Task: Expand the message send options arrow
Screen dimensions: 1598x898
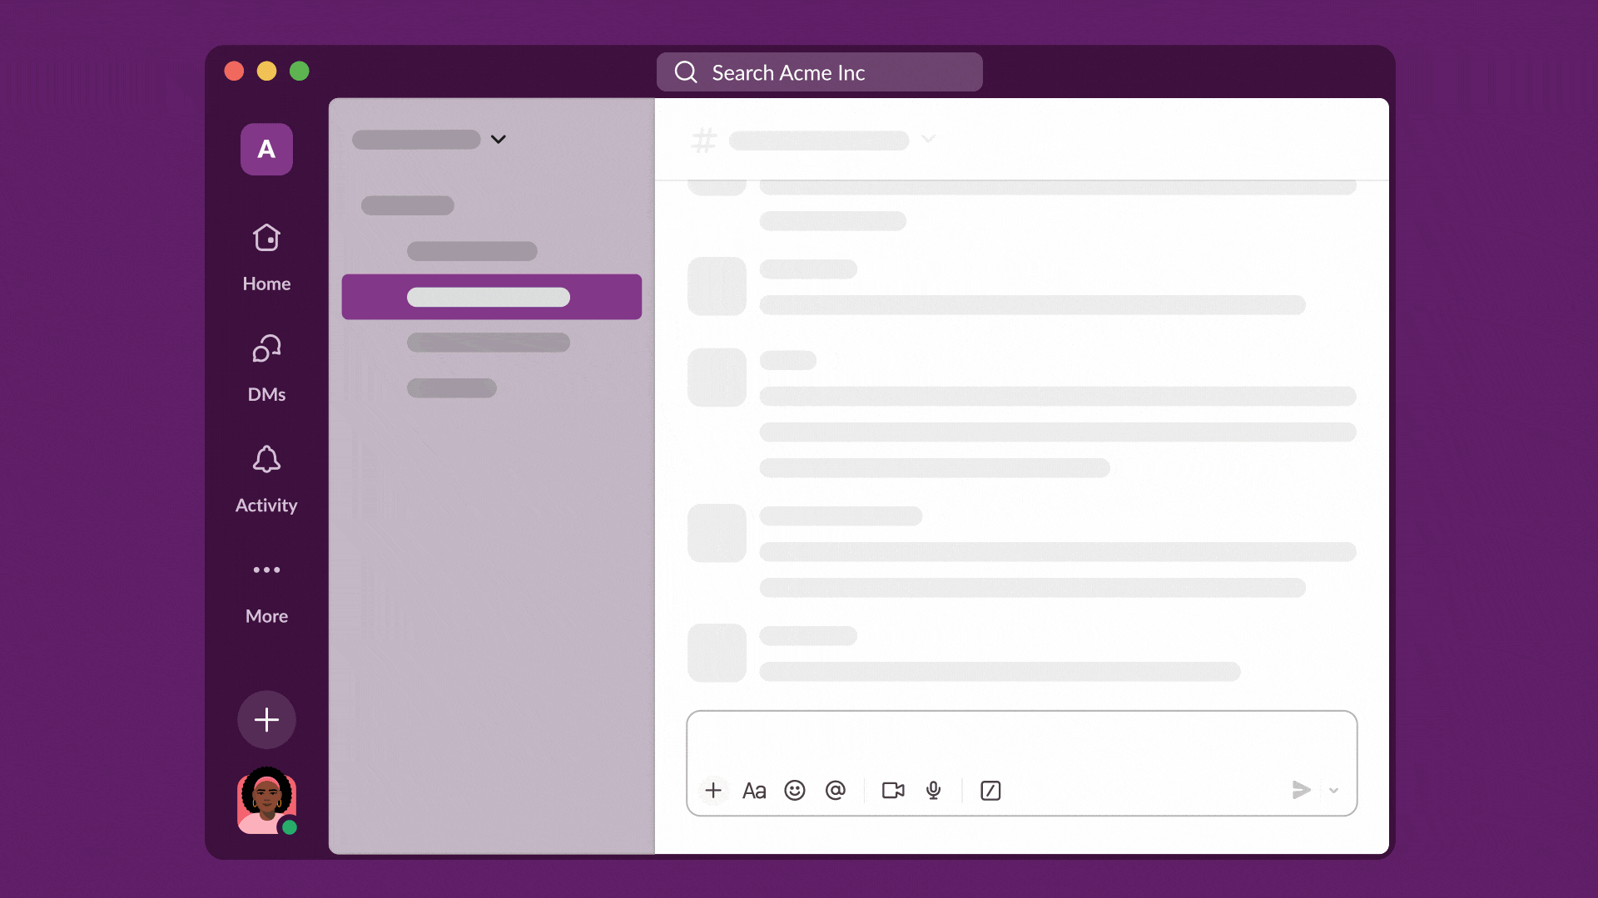Action: pyautogui.click(x=1333, y=789)
